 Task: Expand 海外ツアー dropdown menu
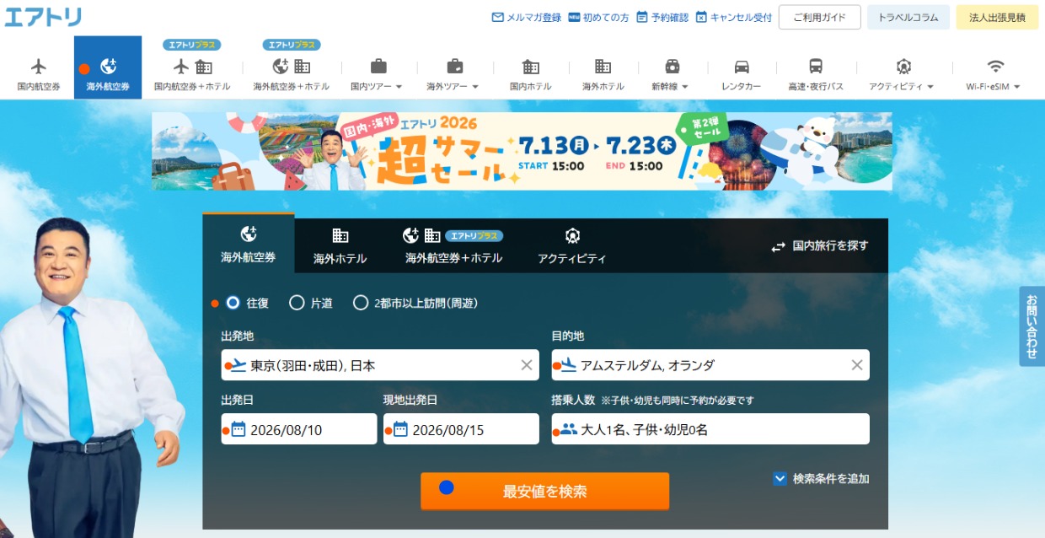[453, 73]
